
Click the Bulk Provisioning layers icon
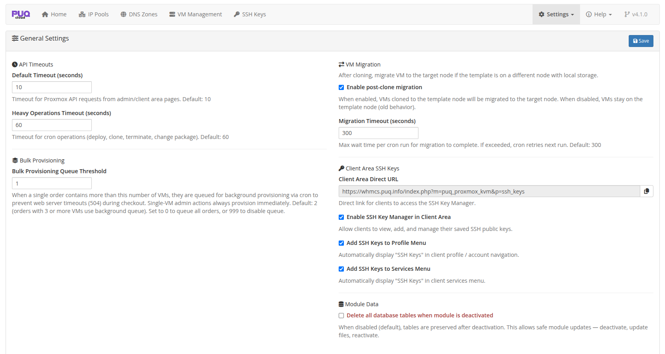click(15, 160)
